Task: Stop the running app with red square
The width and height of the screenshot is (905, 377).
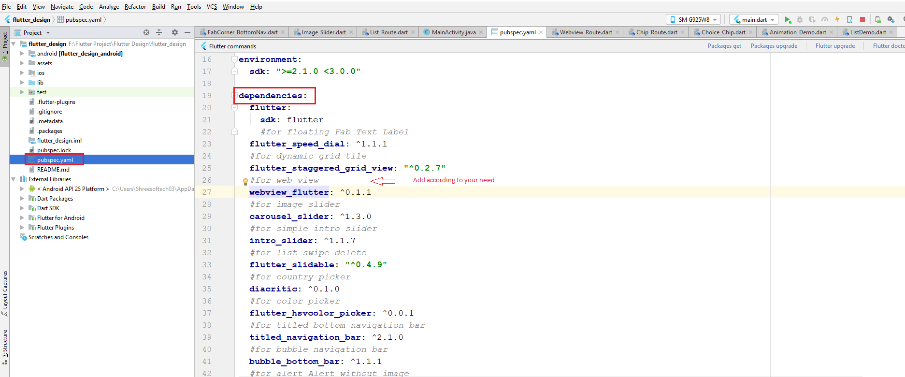Action: click(x=862, y=20)
